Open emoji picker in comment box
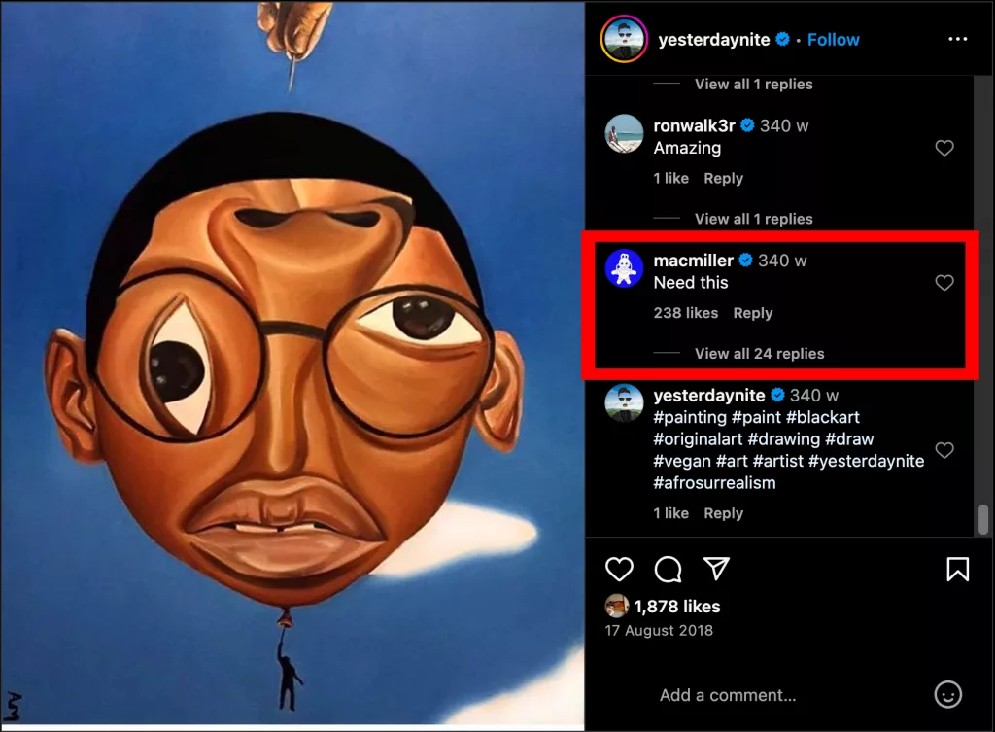Viewport: 995px width, 732px height. [947, 694]
